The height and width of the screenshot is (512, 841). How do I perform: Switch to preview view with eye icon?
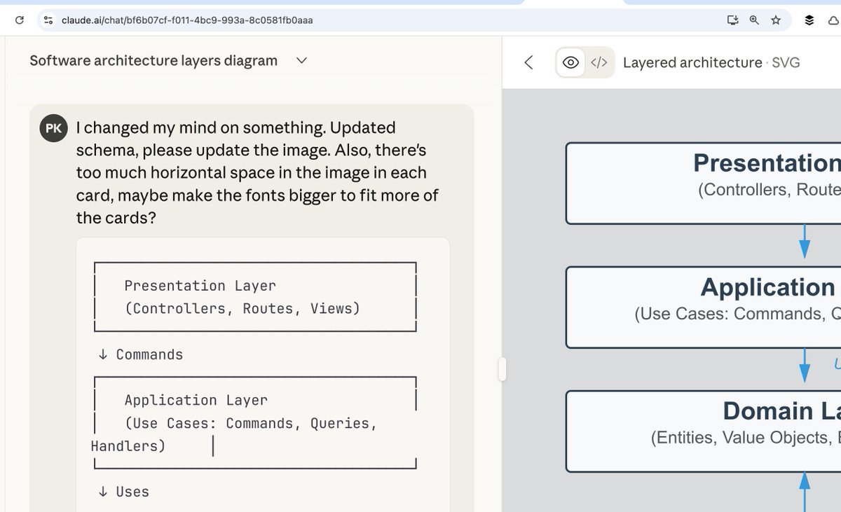point(570,62)
